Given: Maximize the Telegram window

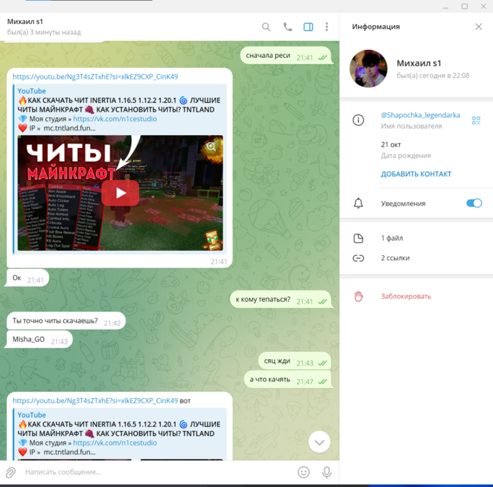Looking at the screenshot, I should 464,6.
